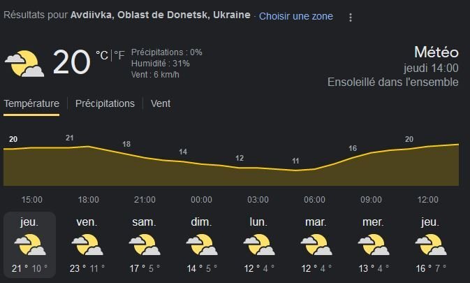Switch temperature unit to °F
This screenshot has height=283, width=470.
[119, 56]
